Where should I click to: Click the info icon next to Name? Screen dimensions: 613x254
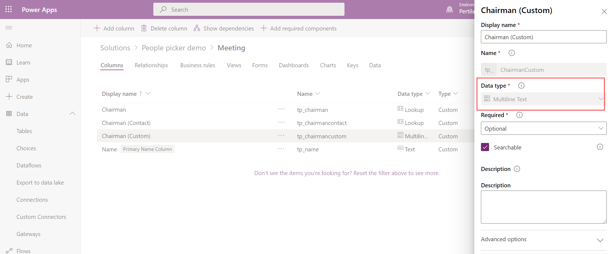tap(511, 53)
